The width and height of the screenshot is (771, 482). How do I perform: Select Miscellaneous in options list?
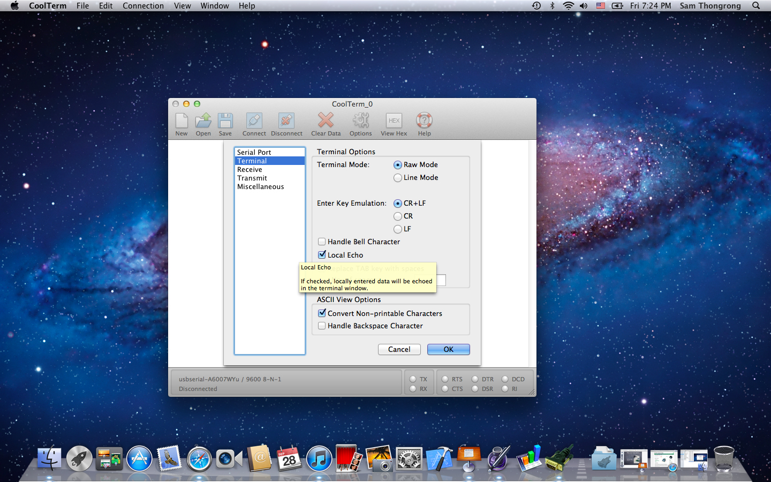pos(270,186)
